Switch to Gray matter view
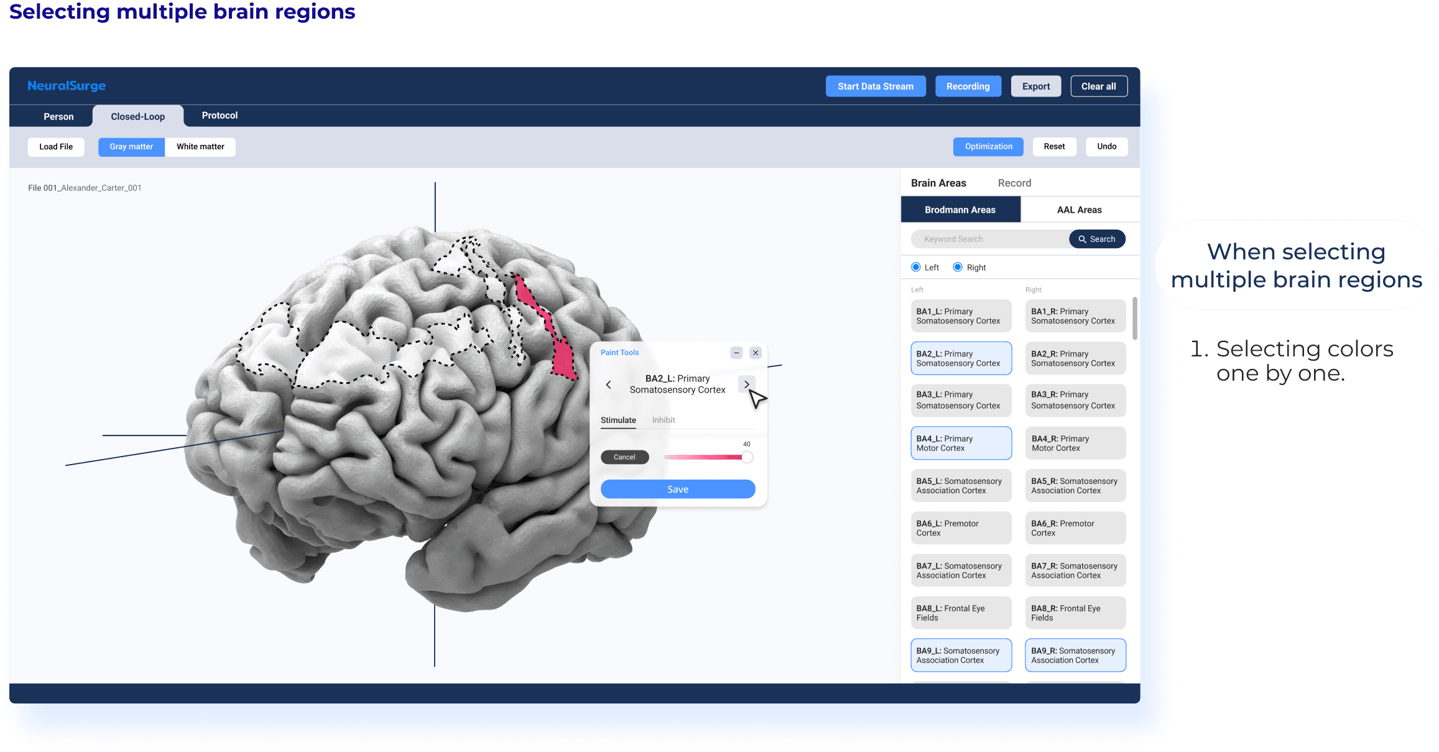 pos(131,147)
